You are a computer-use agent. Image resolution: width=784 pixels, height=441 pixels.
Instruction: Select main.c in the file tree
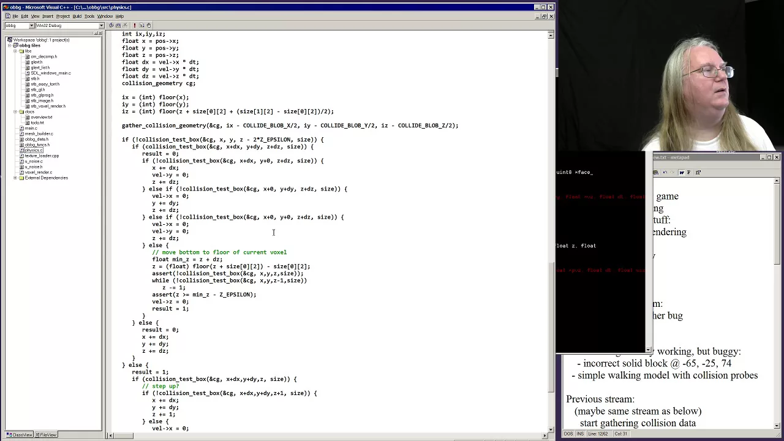point(31,128)
